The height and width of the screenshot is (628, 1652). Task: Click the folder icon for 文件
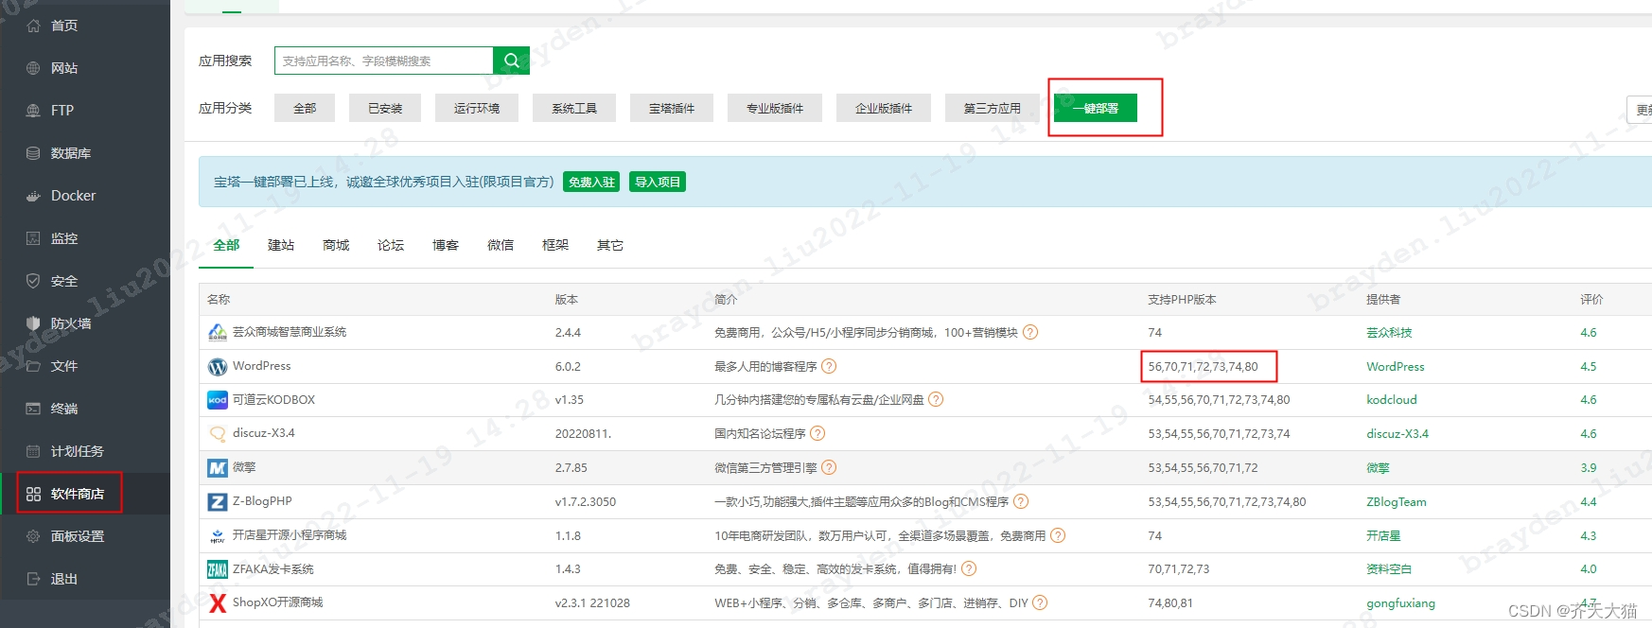[33, 366]
